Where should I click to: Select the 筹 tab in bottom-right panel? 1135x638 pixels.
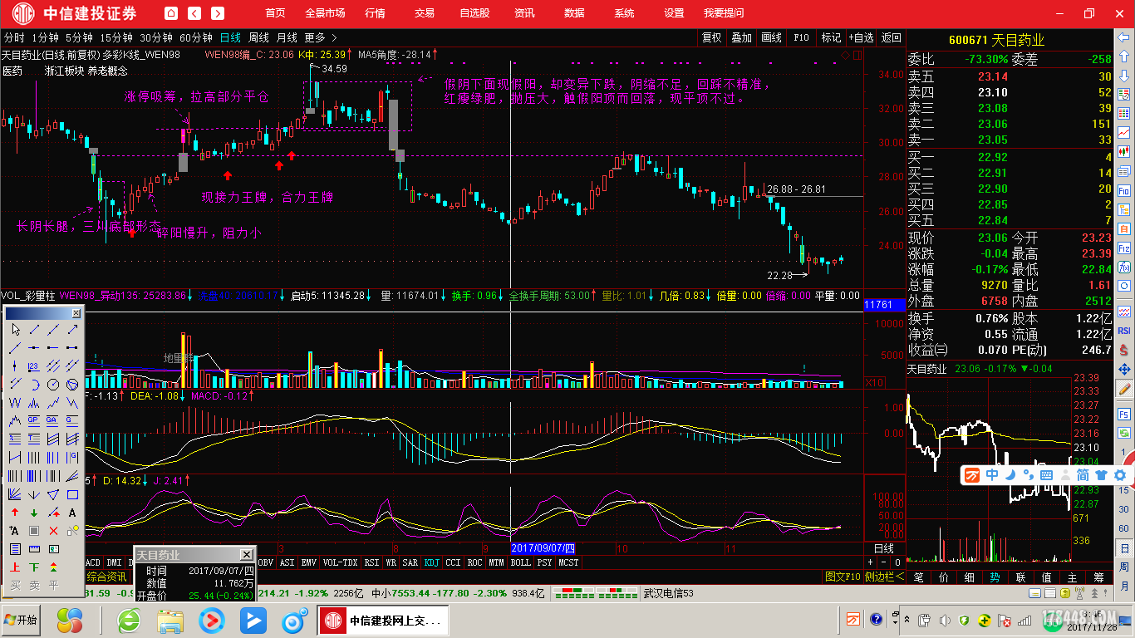click(x=1098, y=577)
